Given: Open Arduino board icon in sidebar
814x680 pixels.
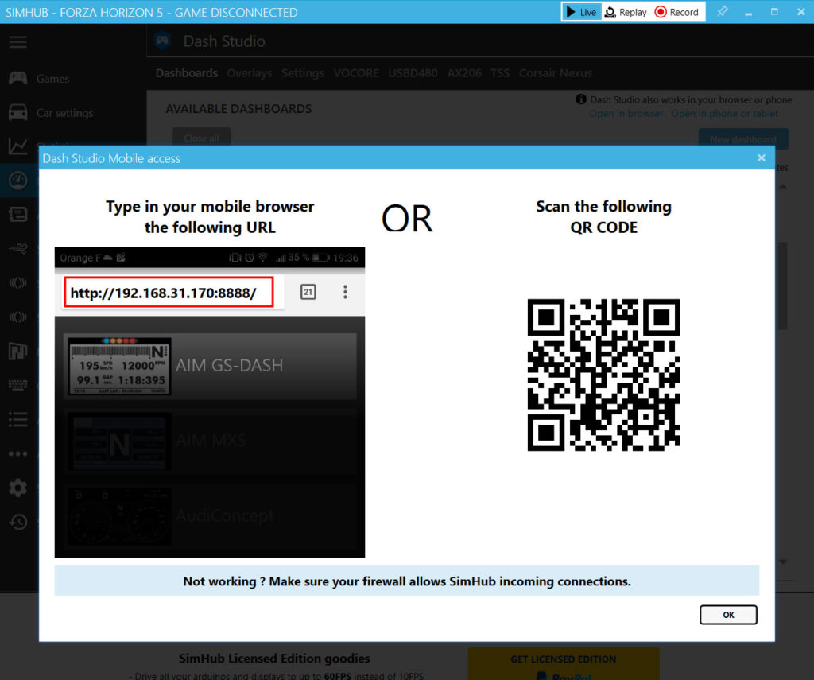Looking at the screenshot, I should 18,214.
